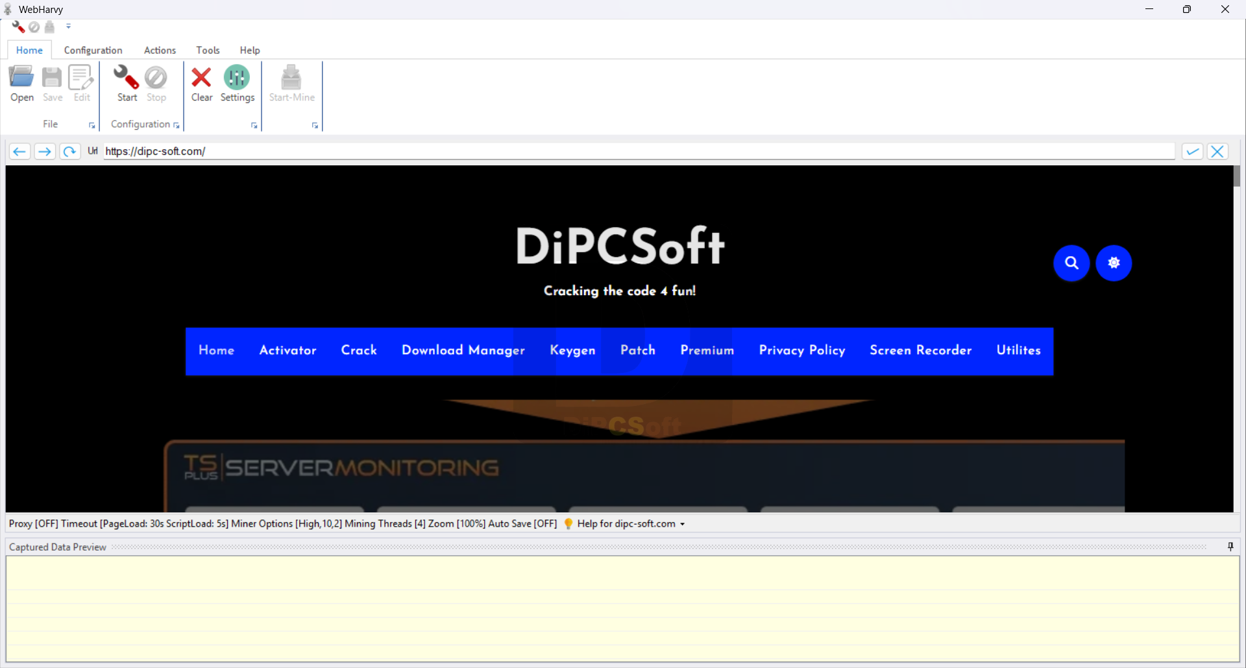Start configuration with wrench icon
This screenshot has height=668, width=1246.
(x=127, y=84)
